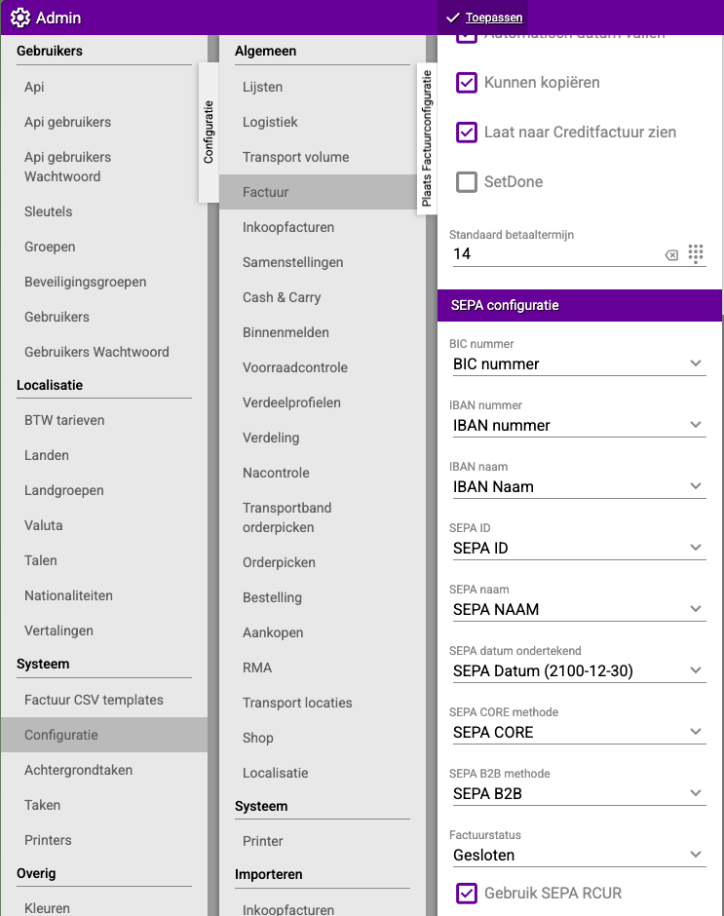Screen dimensions: 724x916
Task: Uncheck Laat naar Creditfactuur zien
Action: tap(467, 132)
